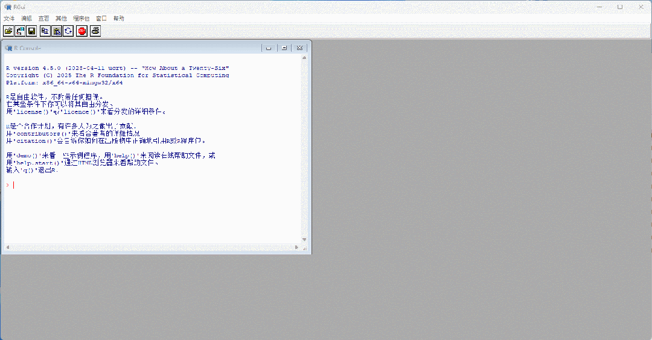Open the 其他 (Misc) menu

click(61, 18)
